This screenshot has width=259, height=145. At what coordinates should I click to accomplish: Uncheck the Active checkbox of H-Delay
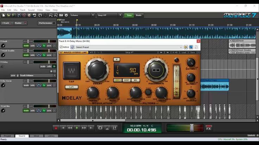point(61,47)
